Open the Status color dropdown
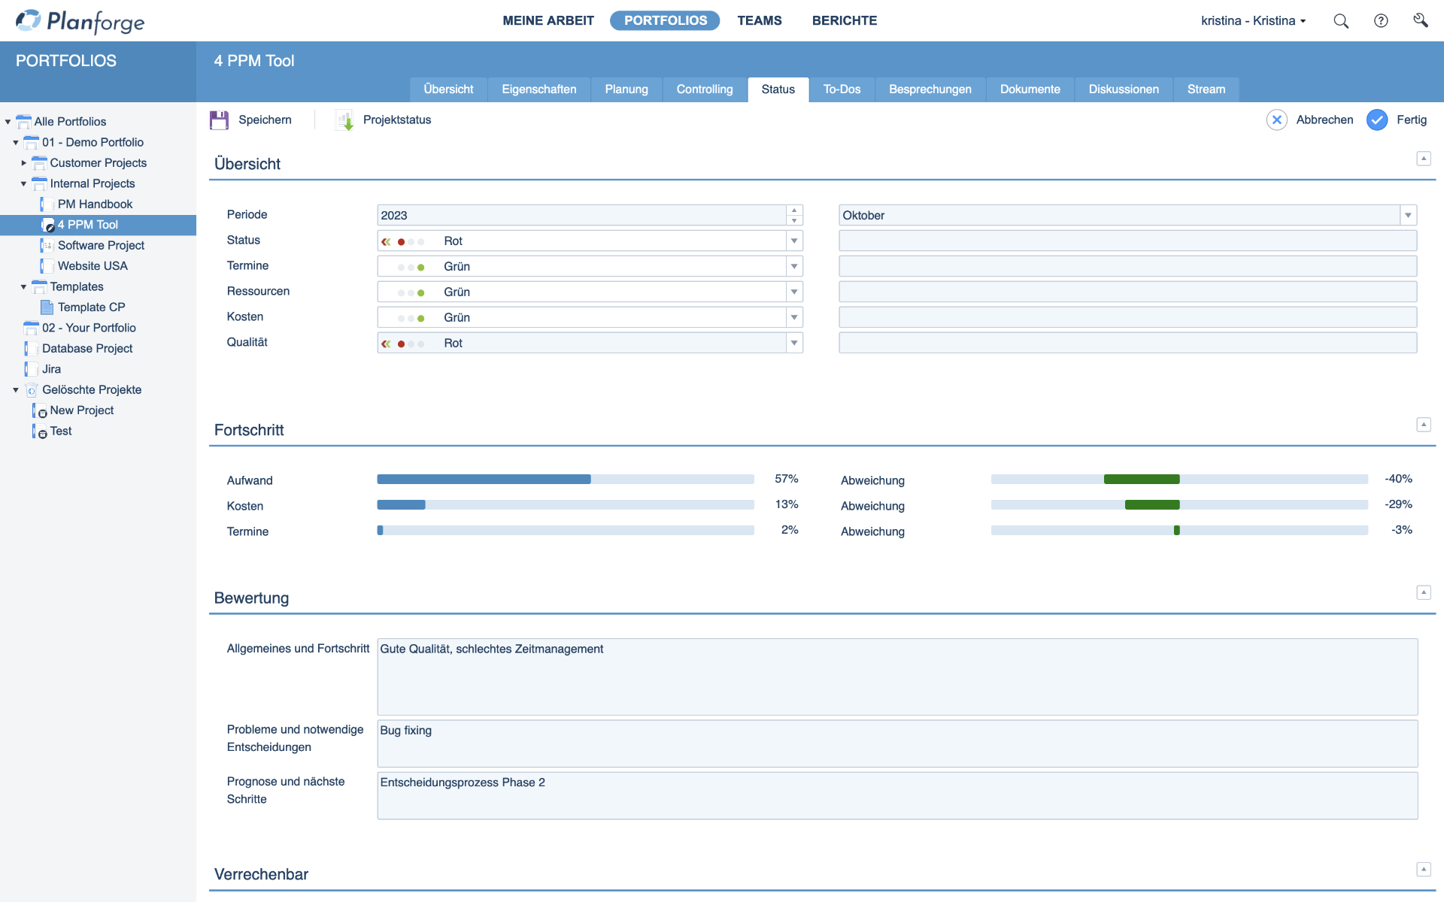1444x902 pixels. click(x=793, y=241)
